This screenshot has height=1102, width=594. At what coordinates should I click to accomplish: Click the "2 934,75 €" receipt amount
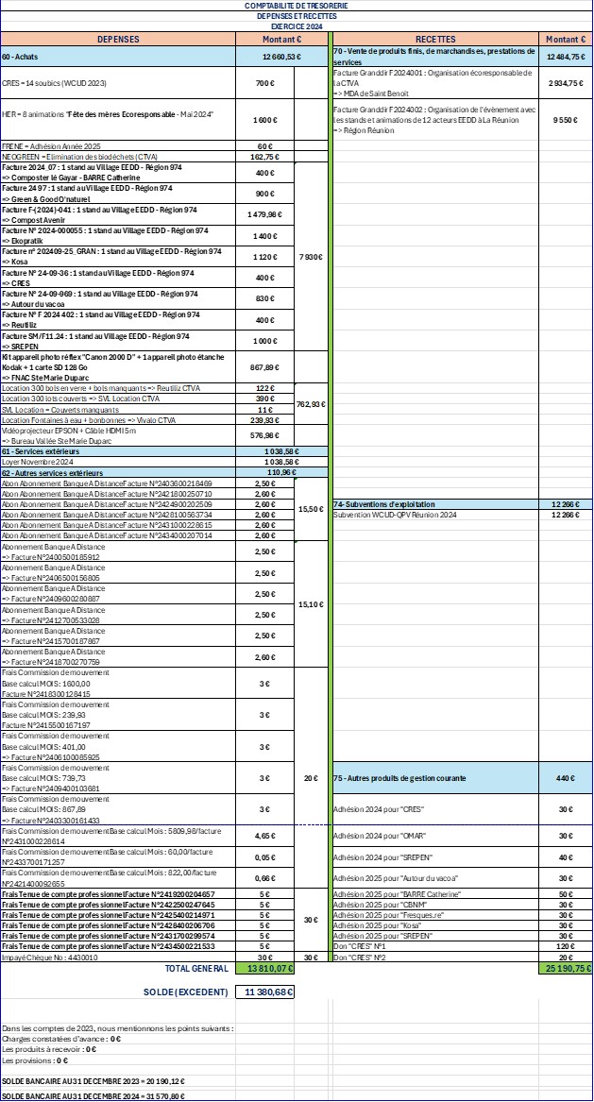click(566, 83)
